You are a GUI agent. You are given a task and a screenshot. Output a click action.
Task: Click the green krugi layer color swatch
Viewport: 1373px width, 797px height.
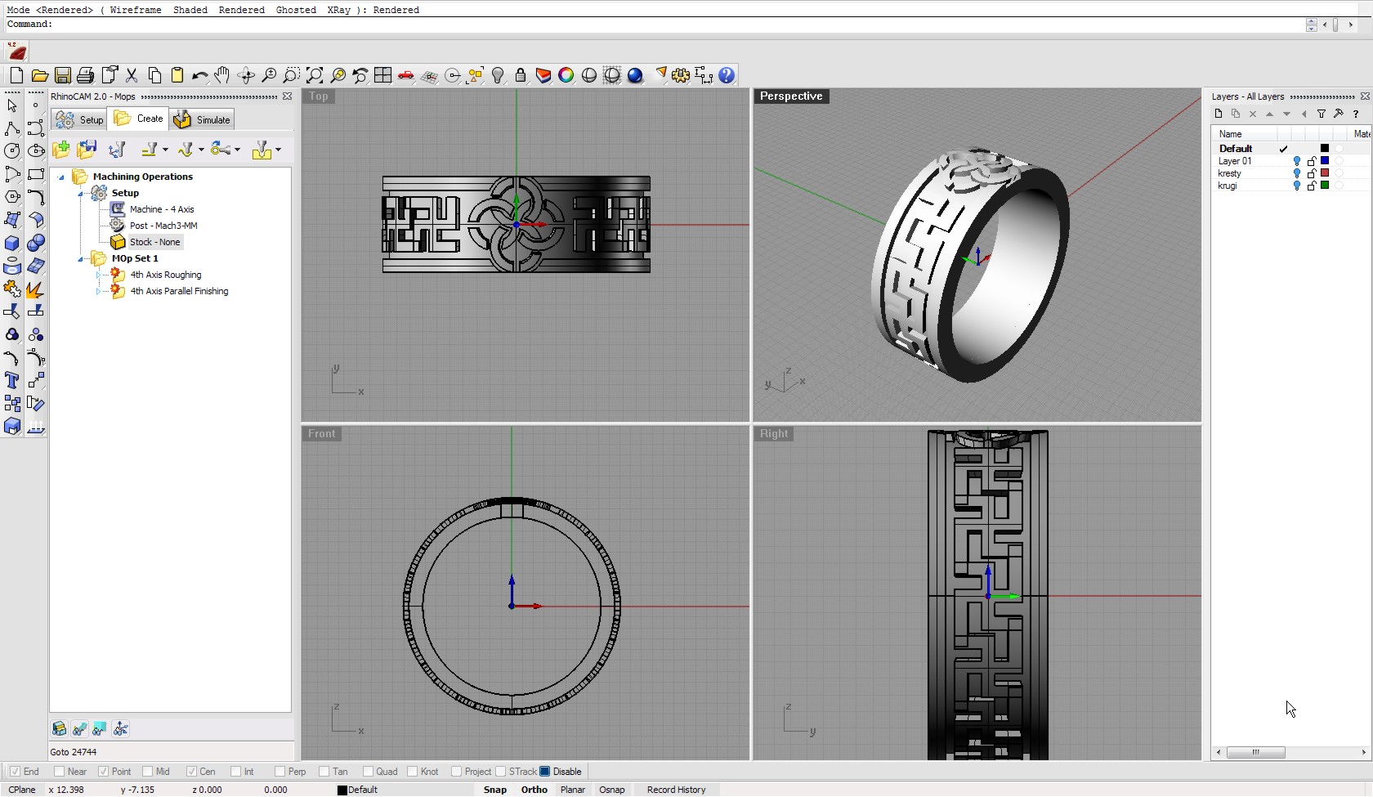coord(1325,186)
